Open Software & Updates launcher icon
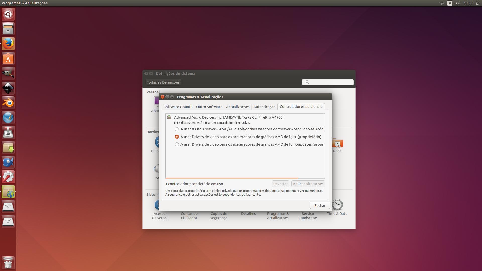The width and height of the screenshot is (482, 271). coord(8,192)
